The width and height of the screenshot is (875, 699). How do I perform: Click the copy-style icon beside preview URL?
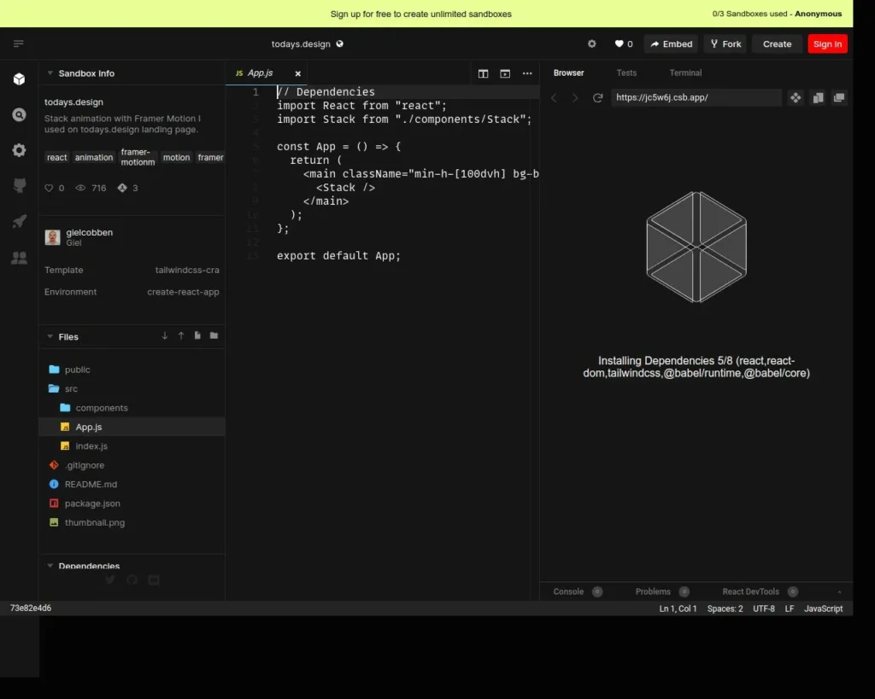tap(818, 98)
